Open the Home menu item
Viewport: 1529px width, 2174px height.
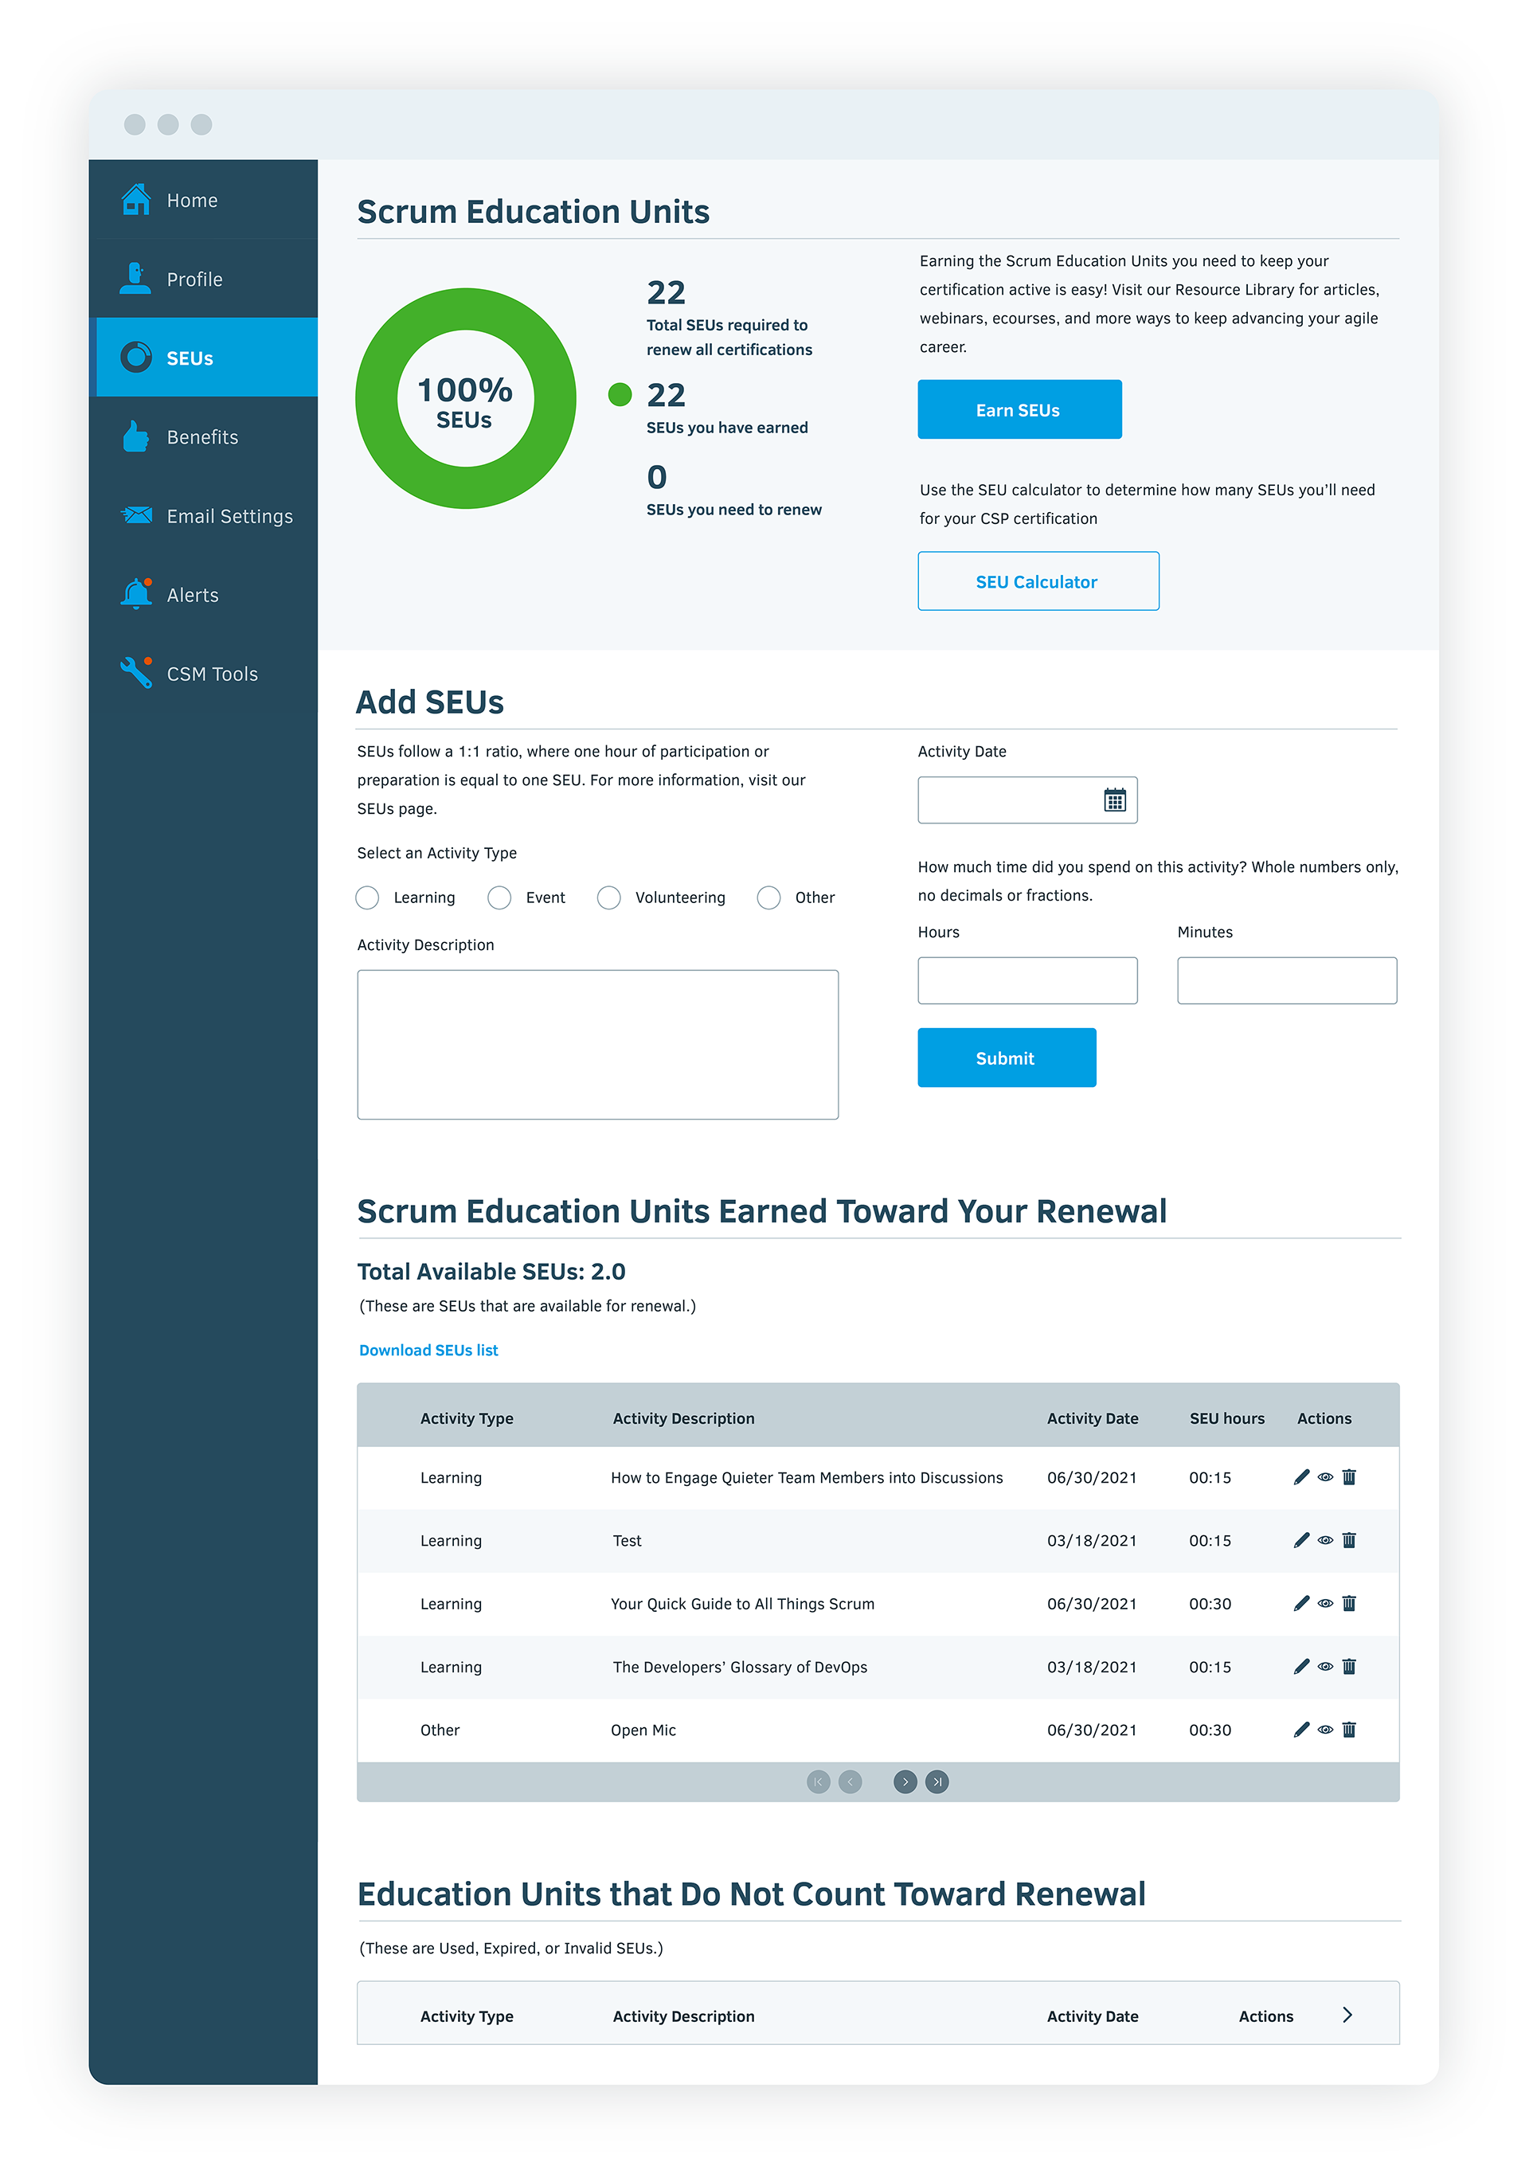(x=204, y=200)
